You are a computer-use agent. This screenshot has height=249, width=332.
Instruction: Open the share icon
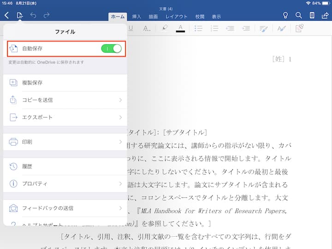point(325,15)
